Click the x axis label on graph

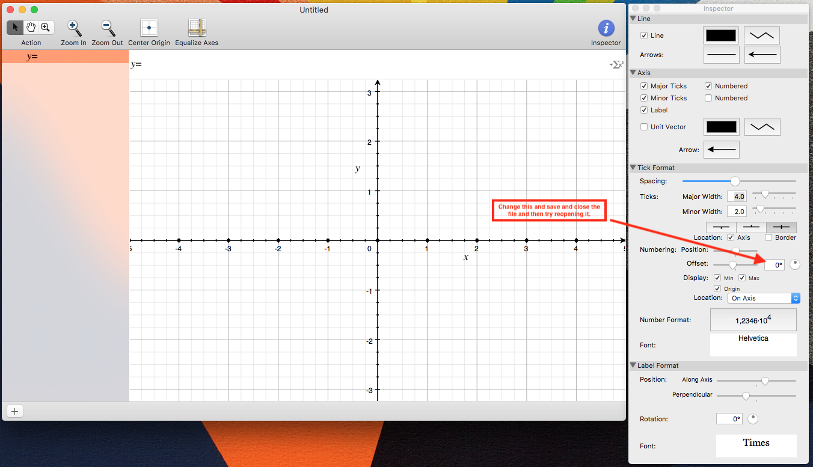point(465,257)
